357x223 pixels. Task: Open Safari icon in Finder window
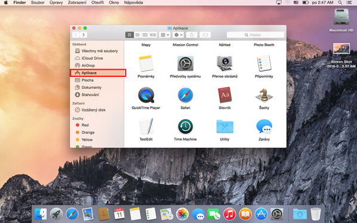(x=185, y=95)
